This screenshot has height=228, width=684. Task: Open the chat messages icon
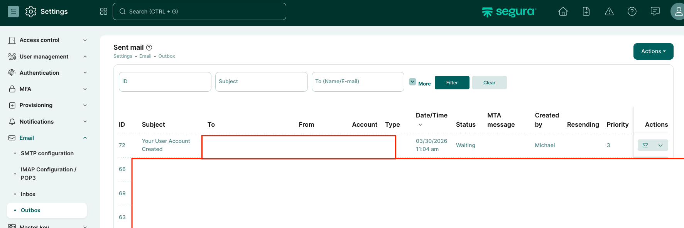click(x=655, y=12)
